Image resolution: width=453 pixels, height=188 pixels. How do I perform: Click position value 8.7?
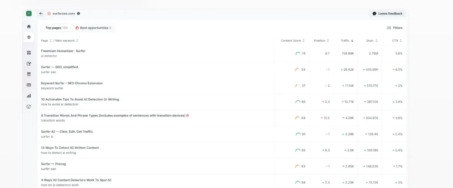pyautogui.click(x=327, y=53)
